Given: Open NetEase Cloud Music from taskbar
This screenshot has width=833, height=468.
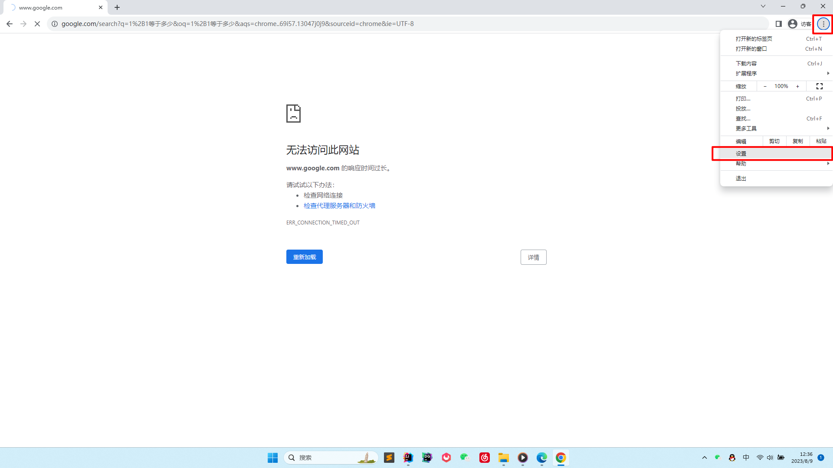Looking at the screenshot, I should (485, 458).
